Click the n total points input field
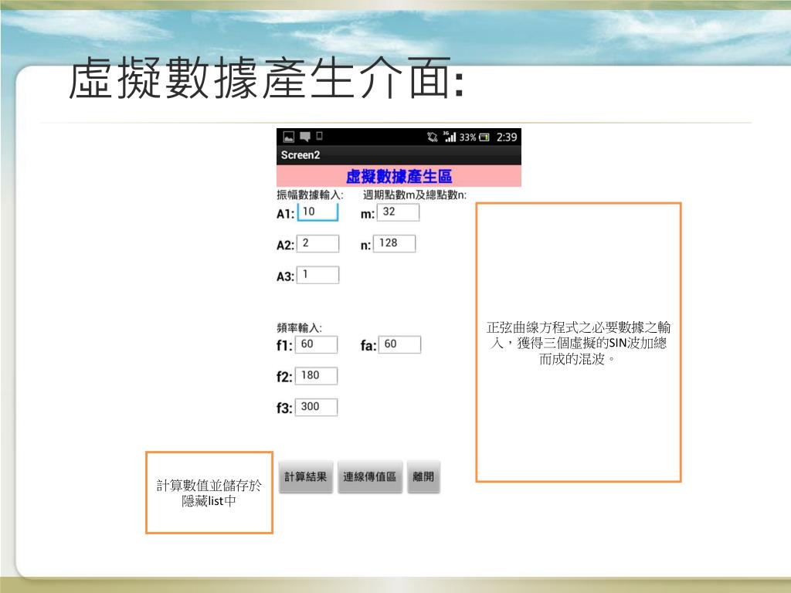 pyautogui.click(x=395, y=243)
